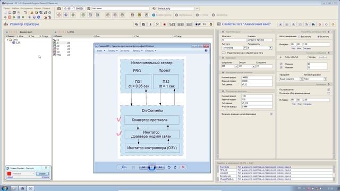Click the Имя тега input field
The height and width of the screenshot is (191, 340).
(234, 40)
